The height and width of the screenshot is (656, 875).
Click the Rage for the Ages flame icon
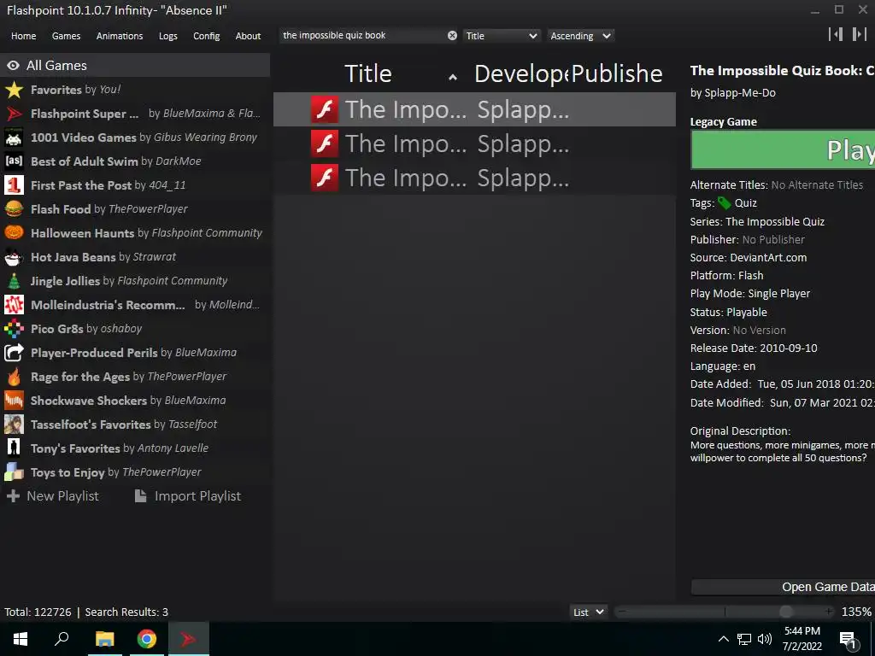pyautogui.click(x=14, y=377)
